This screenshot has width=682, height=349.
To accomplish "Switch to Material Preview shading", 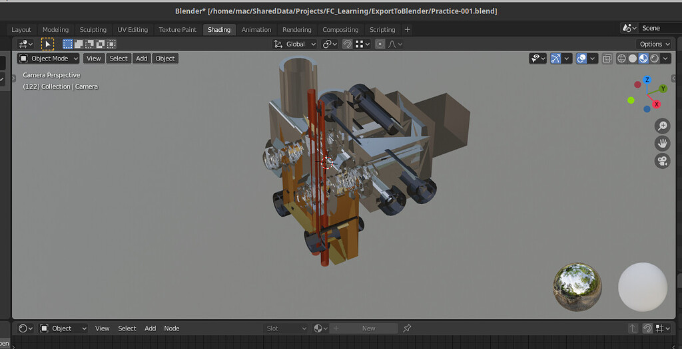I will pyautogui.click(x=643, y=58).
